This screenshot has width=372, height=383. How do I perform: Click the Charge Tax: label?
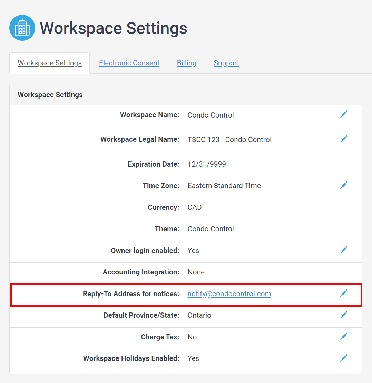click(x=160, y=337)
